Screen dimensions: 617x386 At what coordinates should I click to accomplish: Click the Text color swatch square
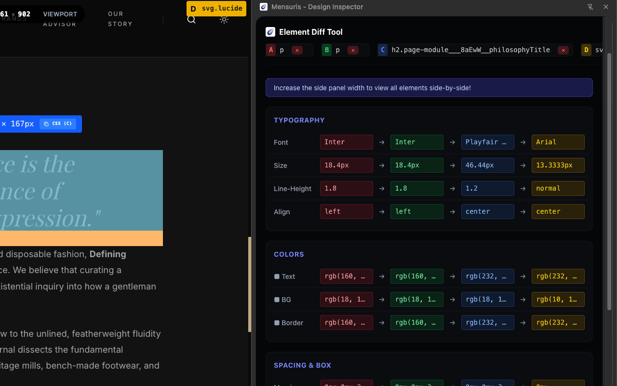[x=277, y=276]
